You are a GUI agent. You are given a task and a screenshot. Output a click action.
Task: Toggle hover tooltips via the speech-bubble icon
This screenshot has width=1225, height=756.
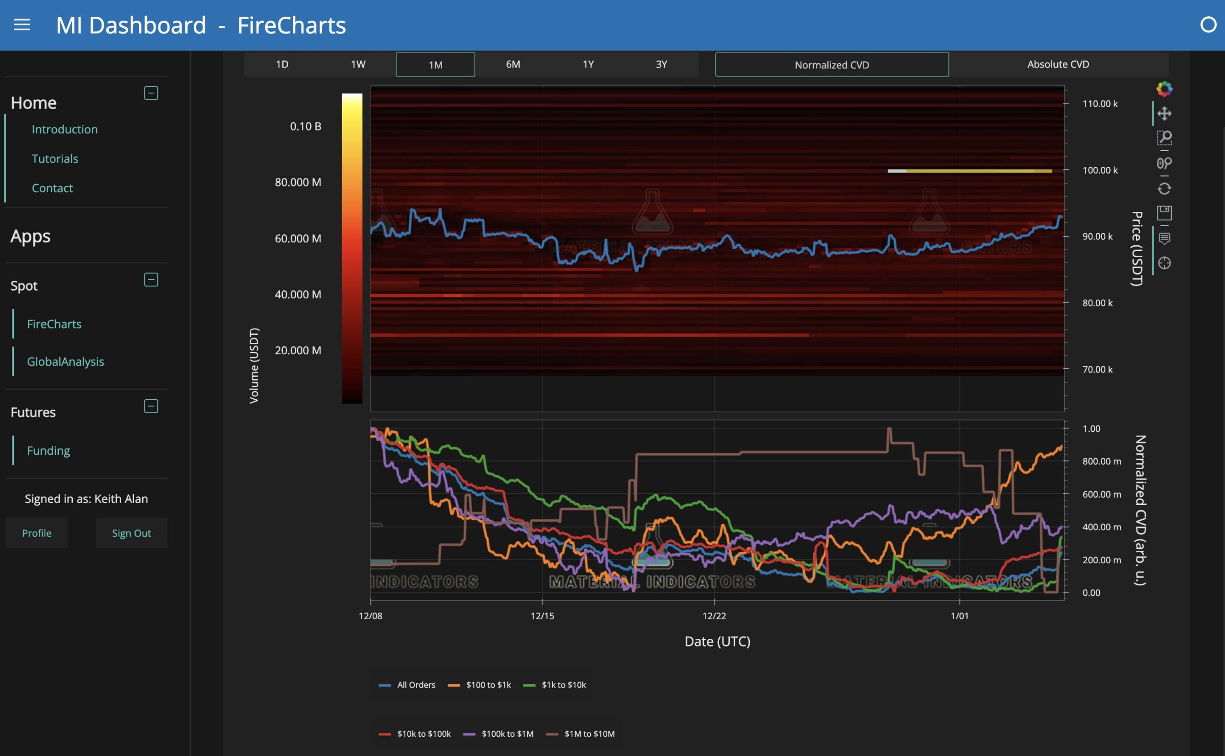(x=1165, y=239)
